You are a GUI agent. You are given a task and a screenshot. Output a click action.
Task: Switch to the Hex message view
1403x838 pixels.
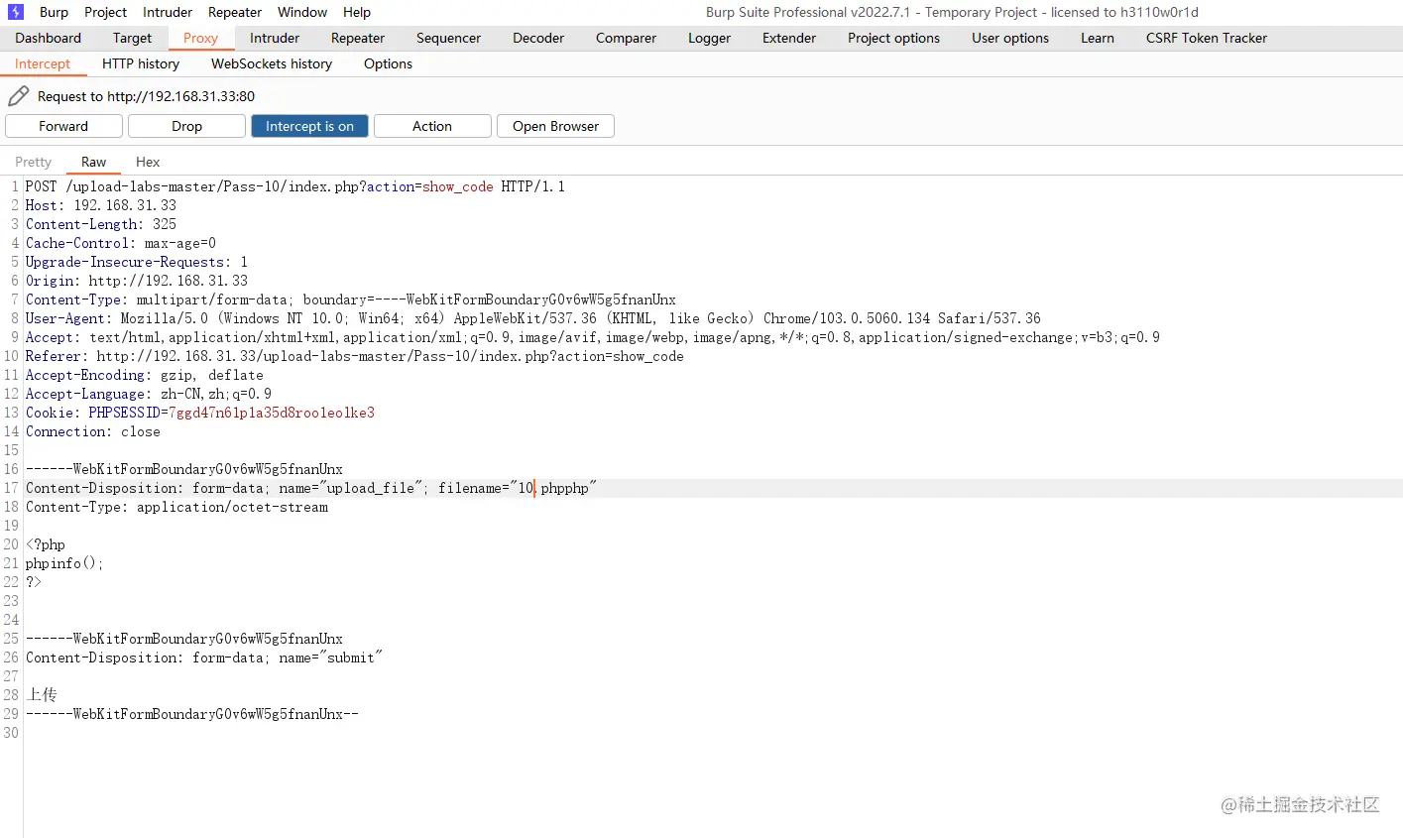[148, 162]
